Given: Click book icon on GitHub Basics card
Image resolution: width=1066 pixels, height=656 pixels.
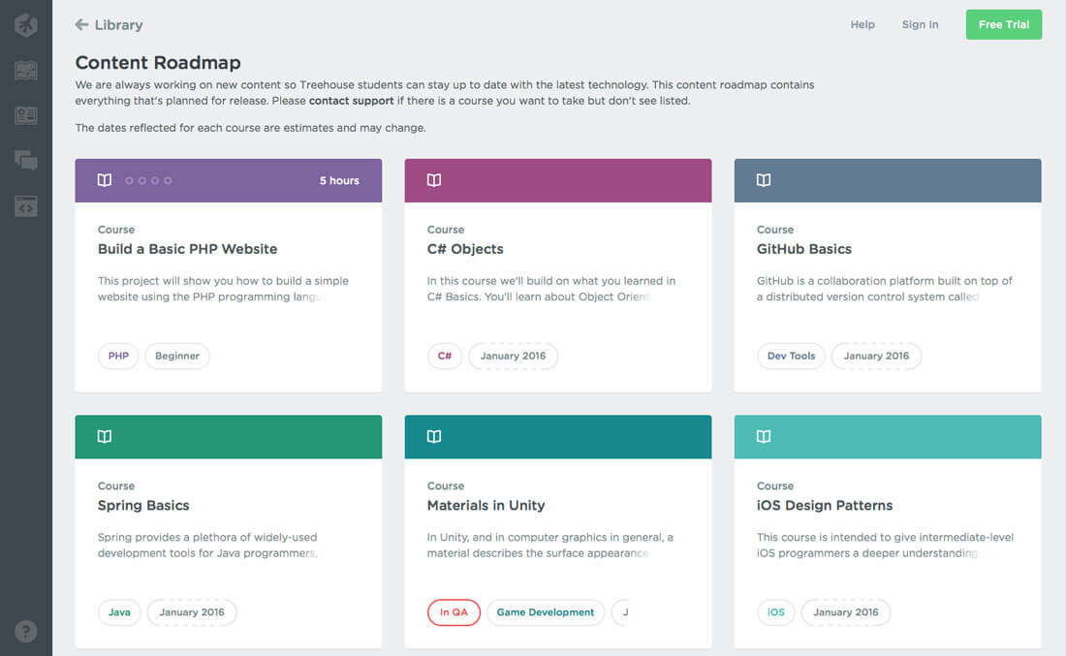Looking at the screenshot, I should tap(764, 180).
